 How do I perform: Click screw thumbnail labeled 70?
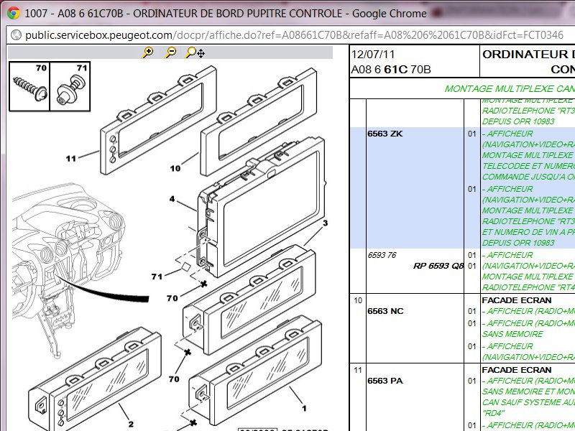[29, 86]
